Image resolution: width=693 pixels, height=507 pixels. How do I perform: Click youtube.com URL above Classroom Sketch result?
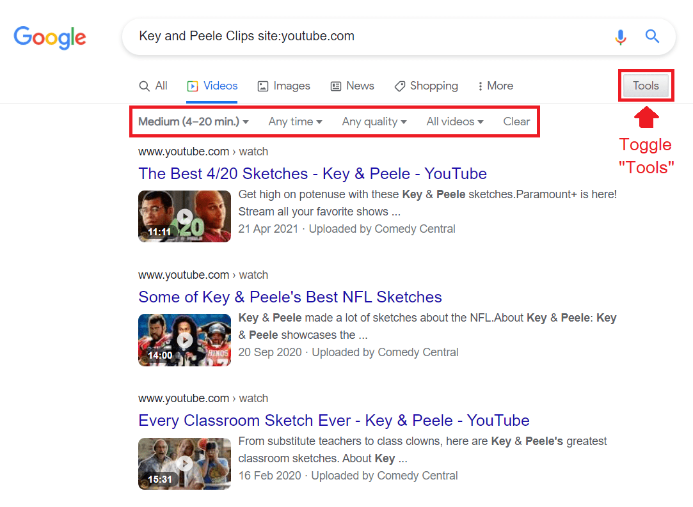[x=203, y=398]
